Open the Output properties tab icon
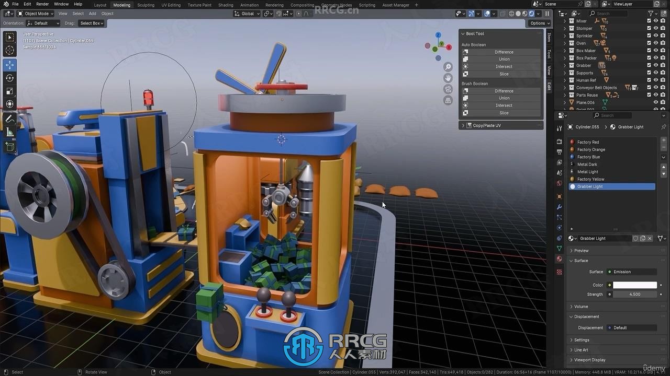670x376 pixels. click(x=559, y=152)
